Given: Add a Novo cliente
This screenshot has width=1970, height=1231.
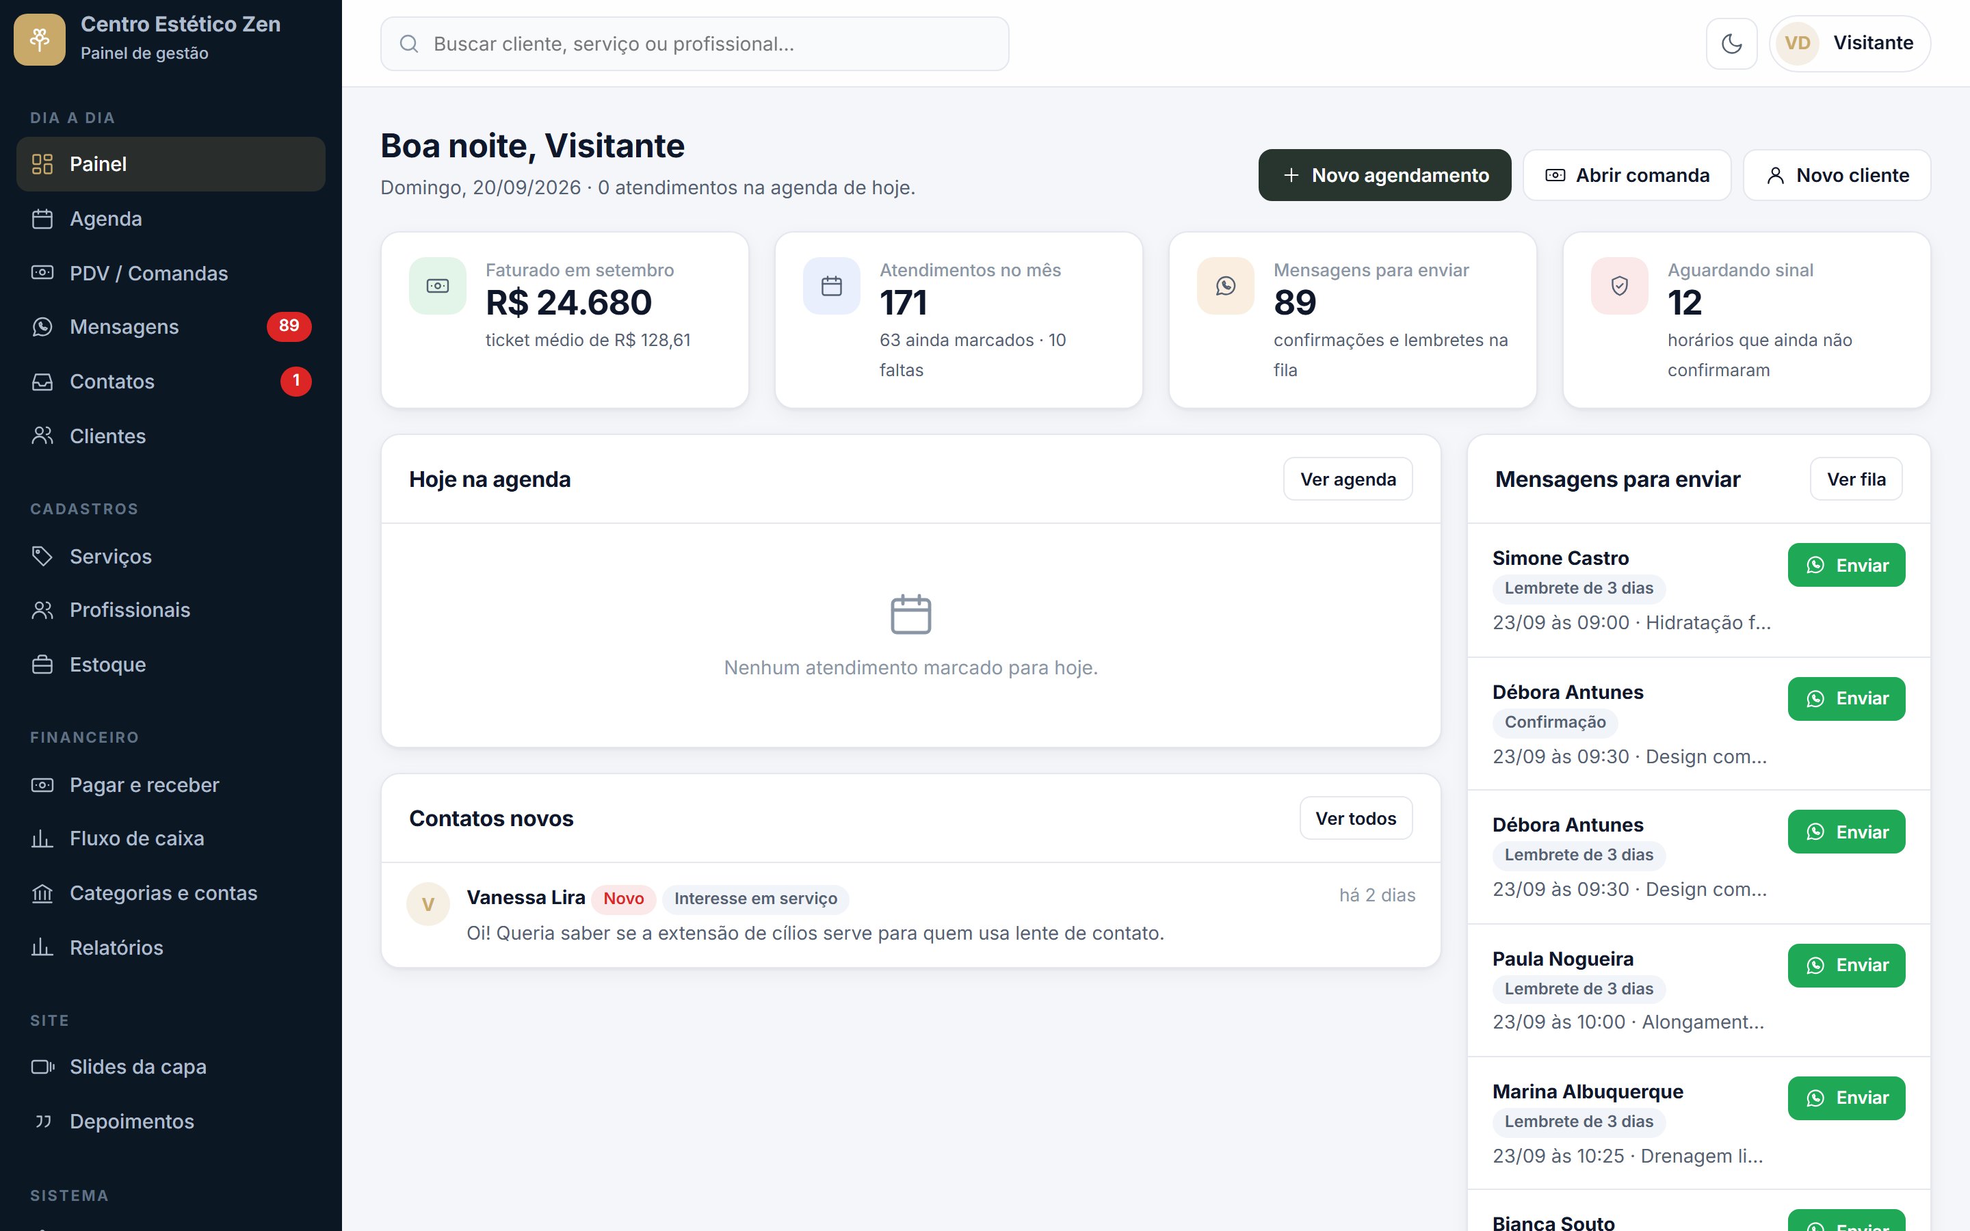Looking at the screenshot, I should pos(1837,175).
